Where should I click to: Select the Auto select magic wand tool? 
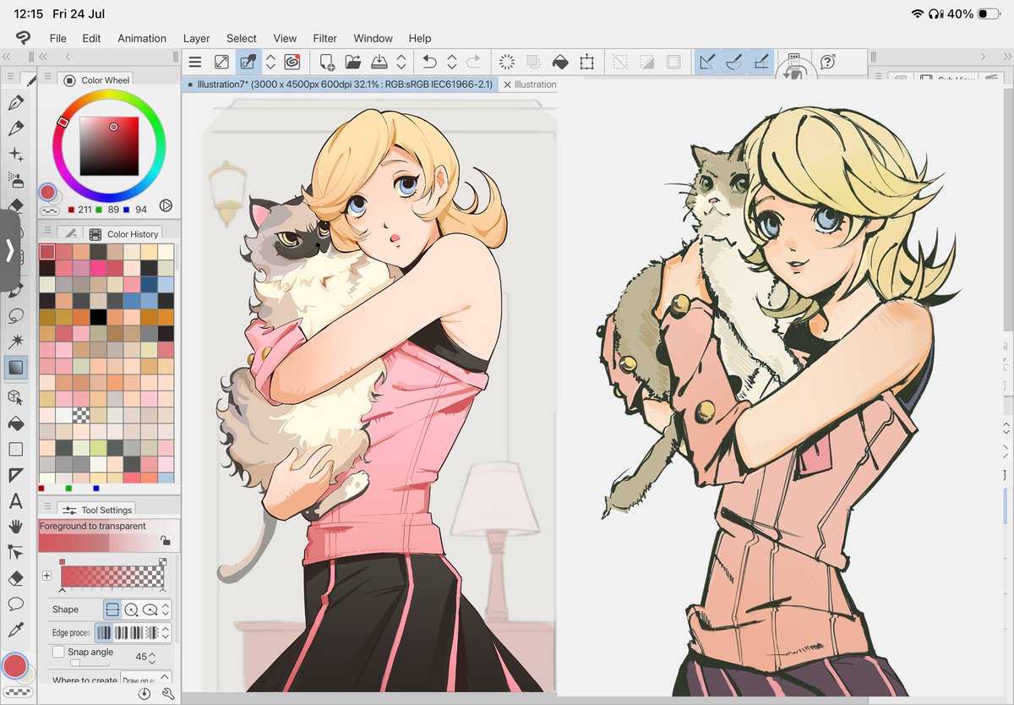point(15,342)
